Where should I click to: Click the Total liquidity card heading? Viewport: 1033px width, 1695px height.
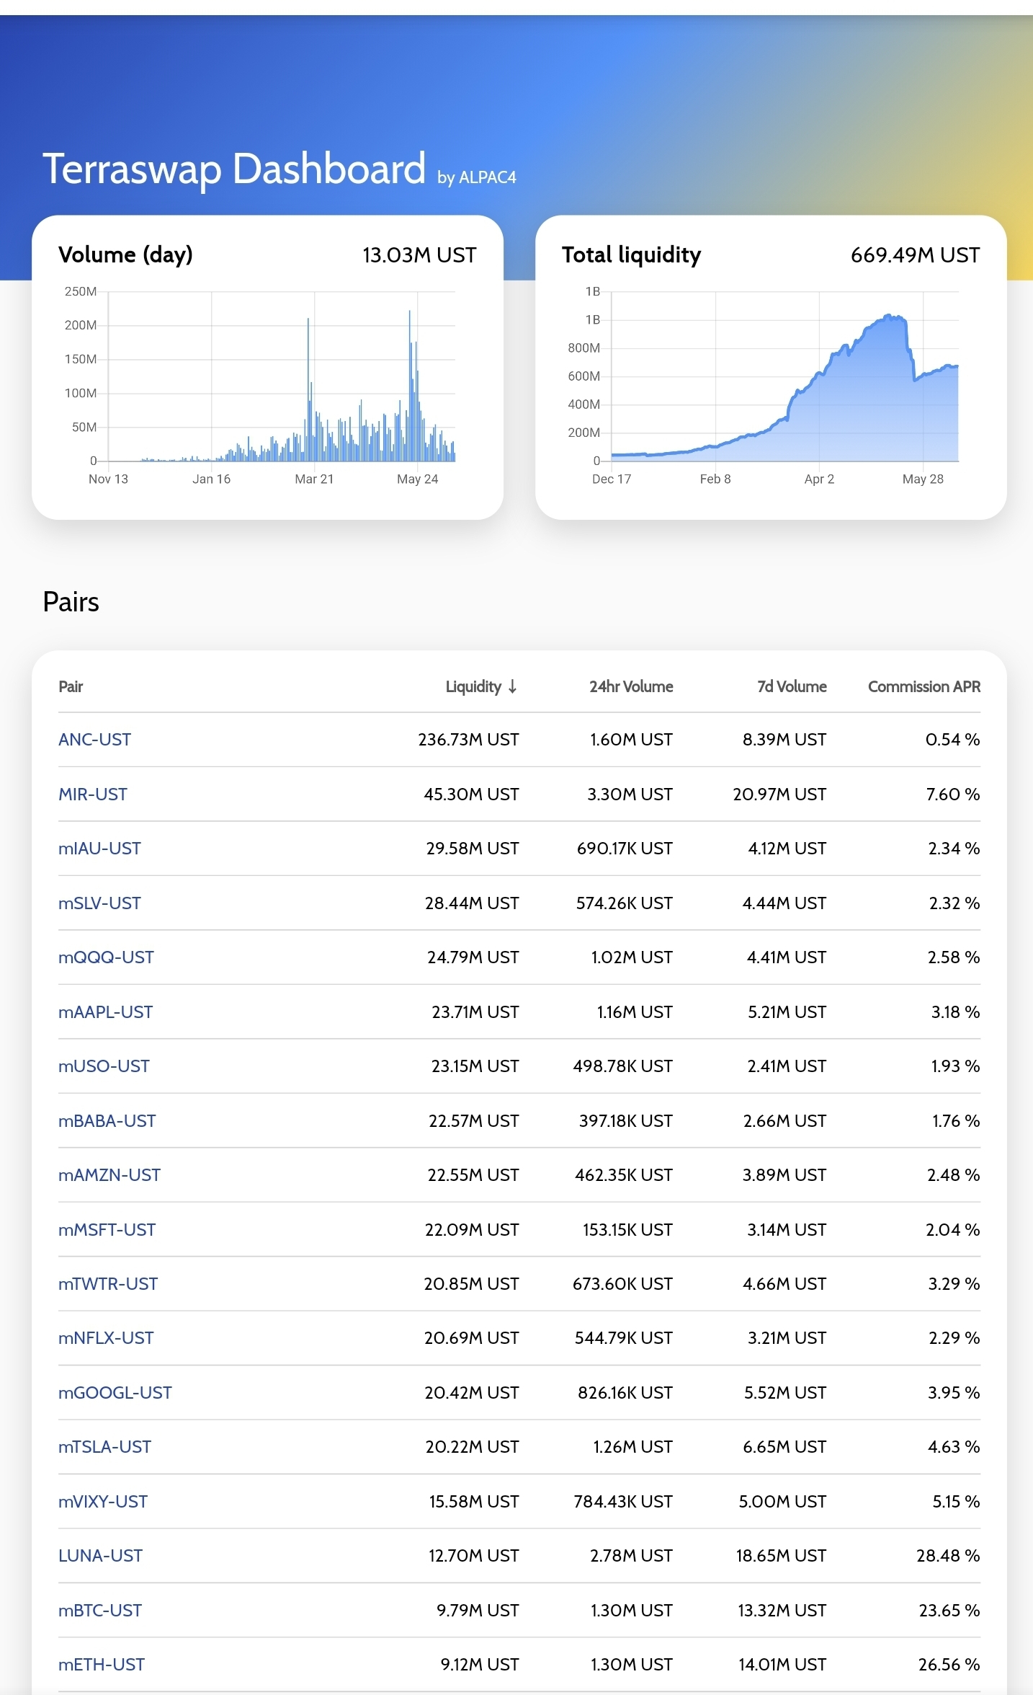point(631,255)
